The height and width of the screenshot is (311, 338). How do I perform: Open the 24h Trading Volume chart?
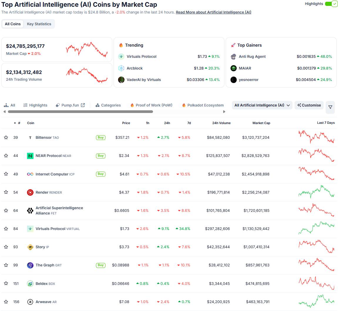(87, 75)
